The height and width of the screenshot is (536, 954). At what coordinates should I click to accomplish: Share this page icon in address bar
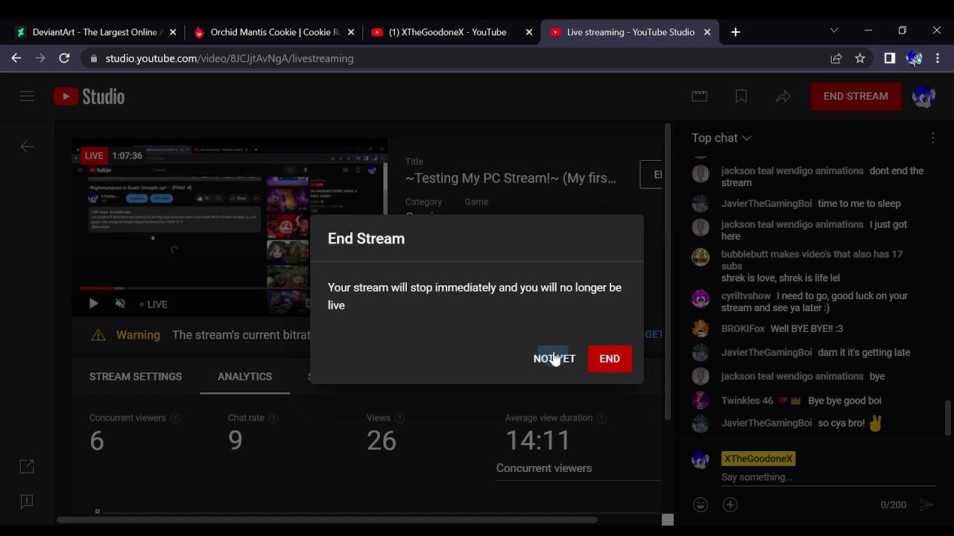(836, 58)
